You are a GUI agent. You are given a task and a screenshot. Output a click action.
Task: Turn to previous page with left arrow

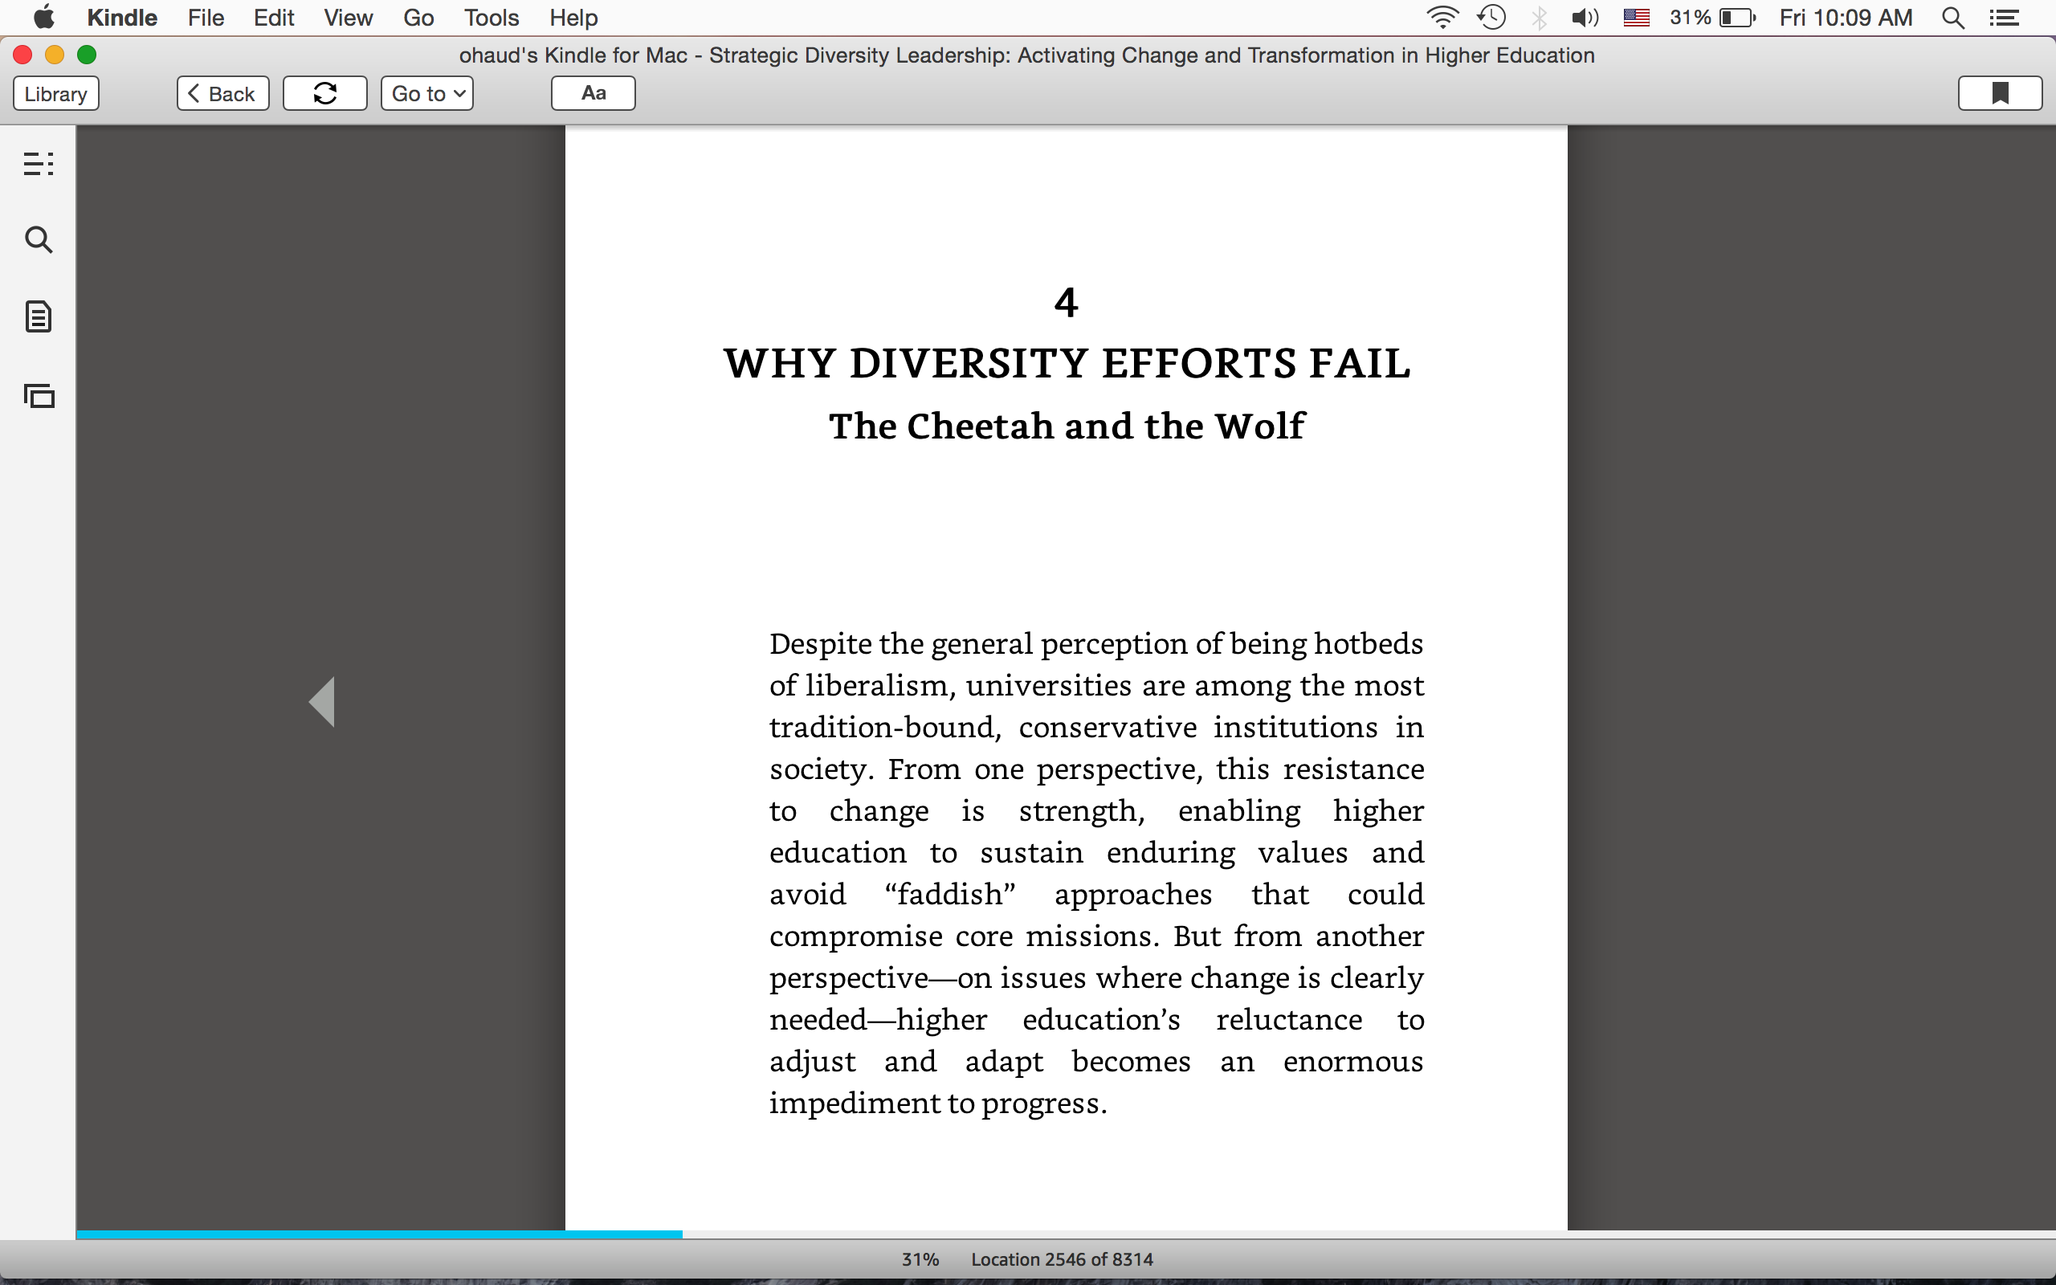click(x=322, y=702)
